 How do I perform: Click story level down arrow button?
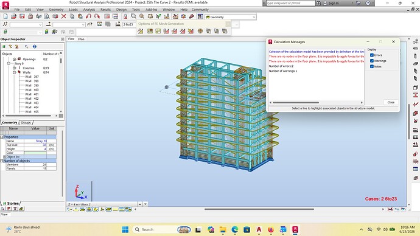pos(145,204)
